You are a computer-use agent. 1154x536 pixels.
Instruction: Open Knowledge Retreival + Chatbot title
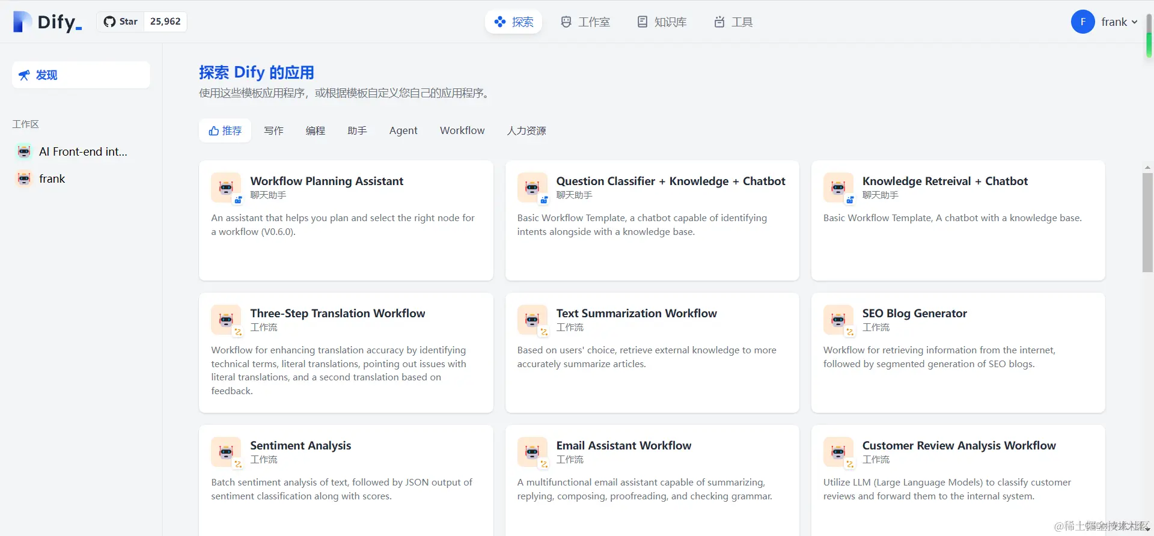(x=945, y=181)
